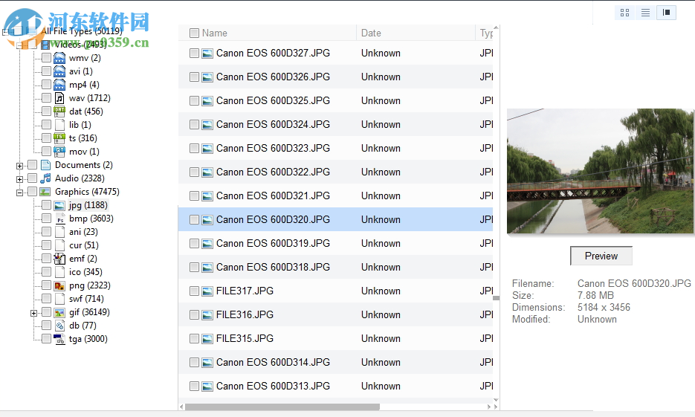Click the emf file type icon
Viewport: 695px width, 417px height.
click(x=59, y=259)
